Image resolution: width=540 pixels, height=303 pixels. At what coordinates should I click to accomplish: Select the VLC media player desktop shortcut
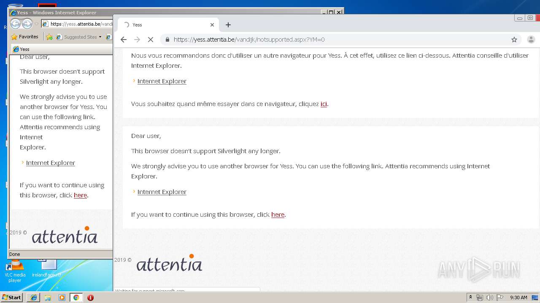click(15, 271)
